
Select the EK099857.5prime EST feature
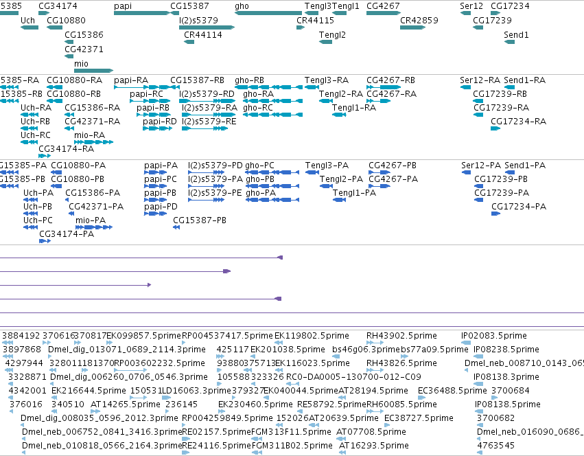110,342
